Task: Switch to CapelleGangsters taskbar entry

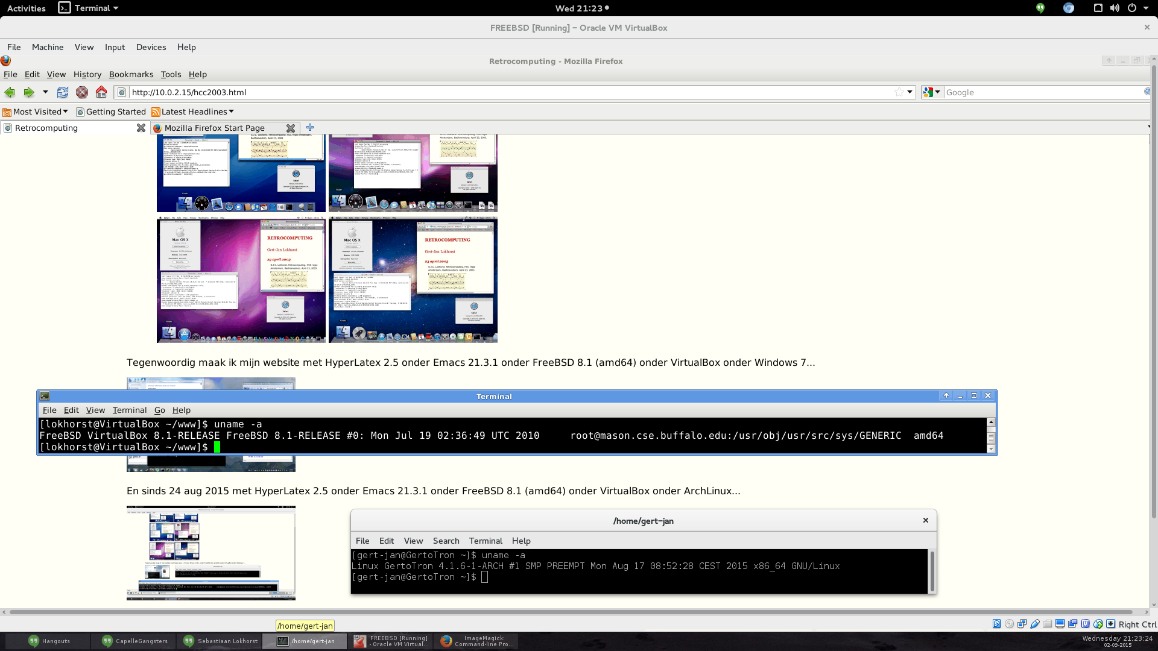Action: point(134,641)
